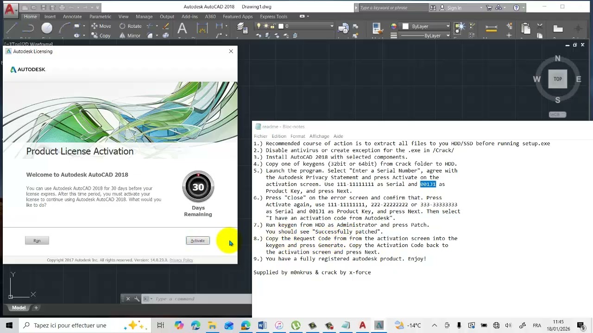This screenshot has width=593, height=333.
Task: Click the Measure tool icon
Action: (x=491, y=29)
